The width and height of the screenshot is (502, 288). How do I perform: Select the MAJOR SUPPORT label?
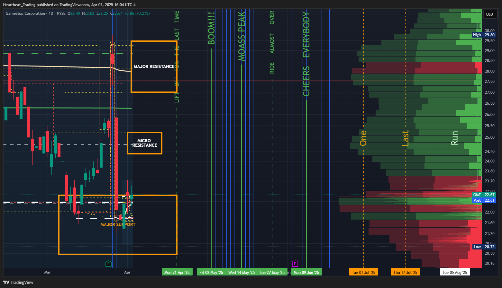pyautogui.click(x=118, y=224)
